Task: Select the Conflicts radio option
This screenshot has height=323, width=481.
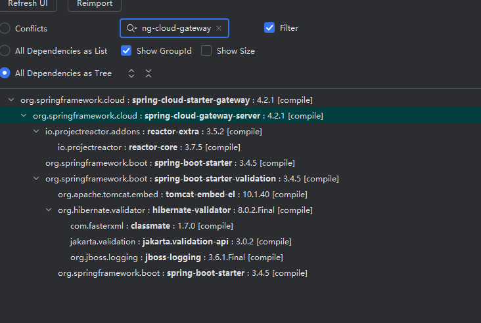Action: [x=5, y=28]
